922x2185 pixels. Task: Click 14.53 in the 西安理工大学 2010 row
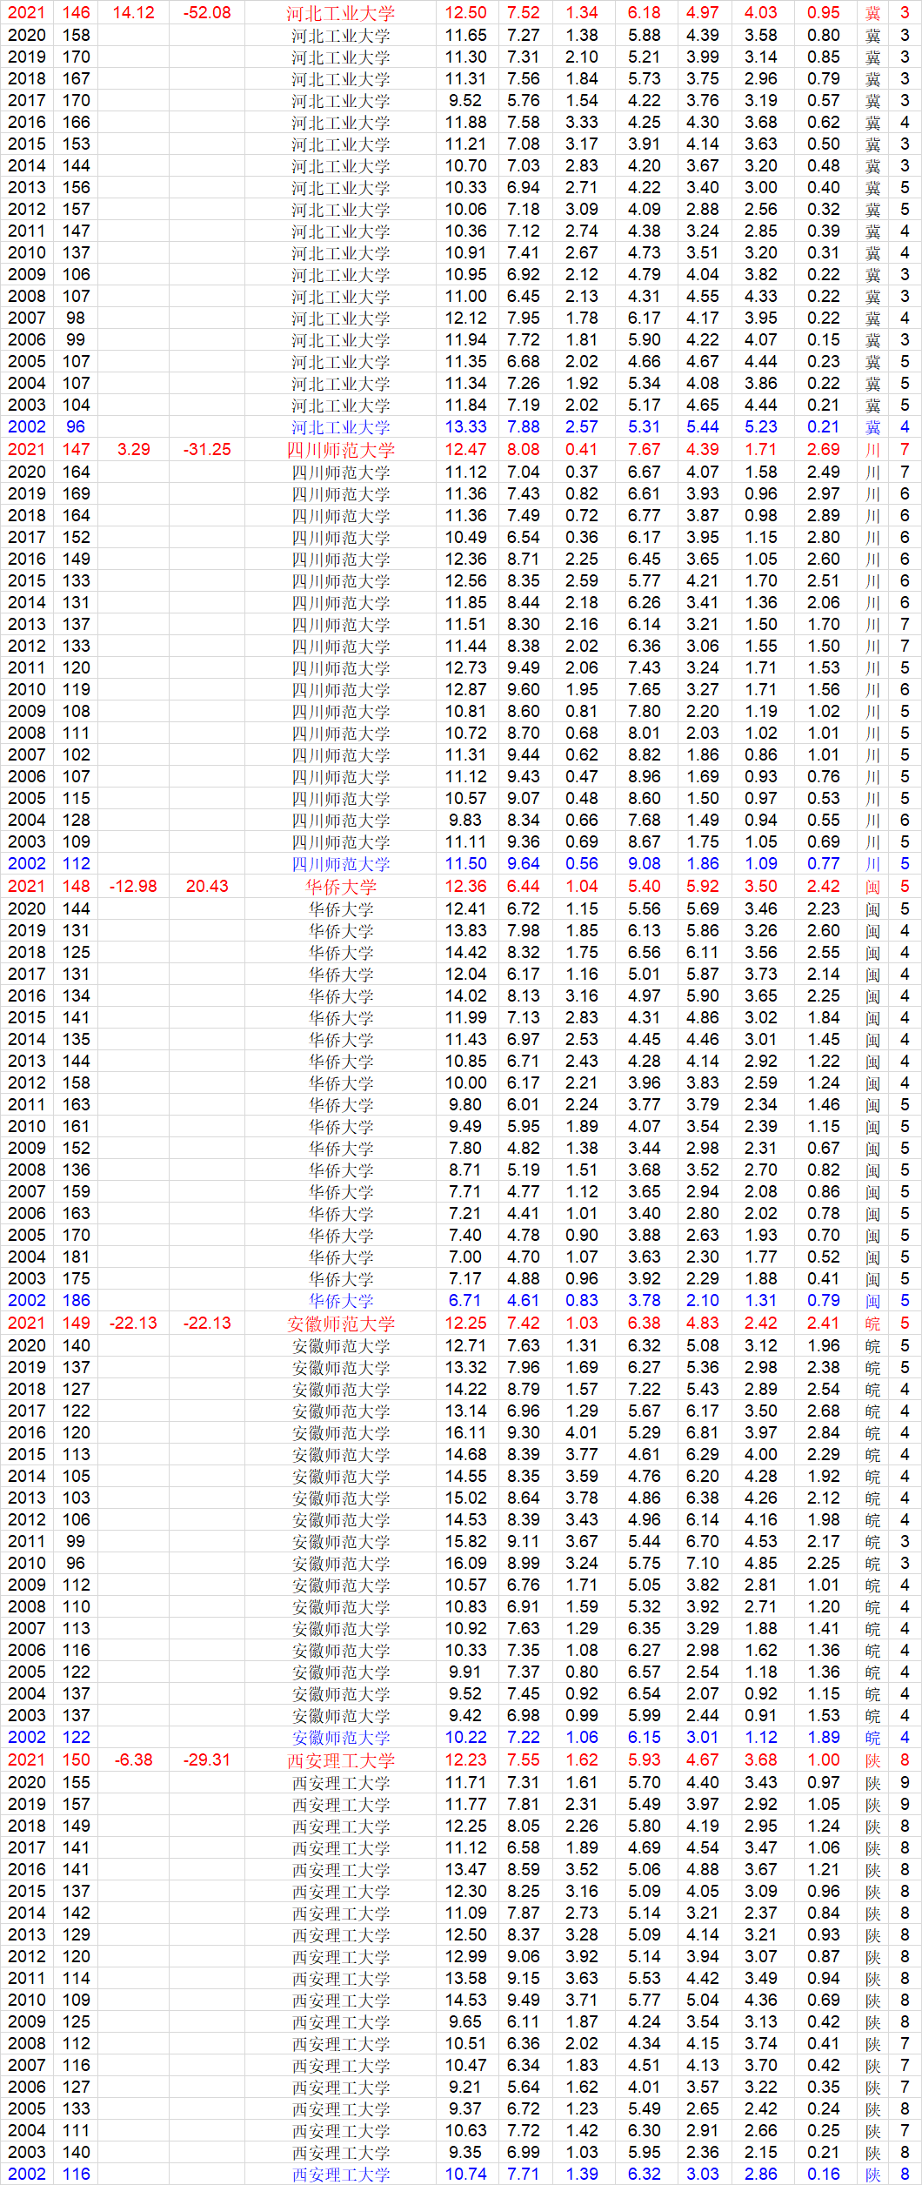pos(466,2001)
